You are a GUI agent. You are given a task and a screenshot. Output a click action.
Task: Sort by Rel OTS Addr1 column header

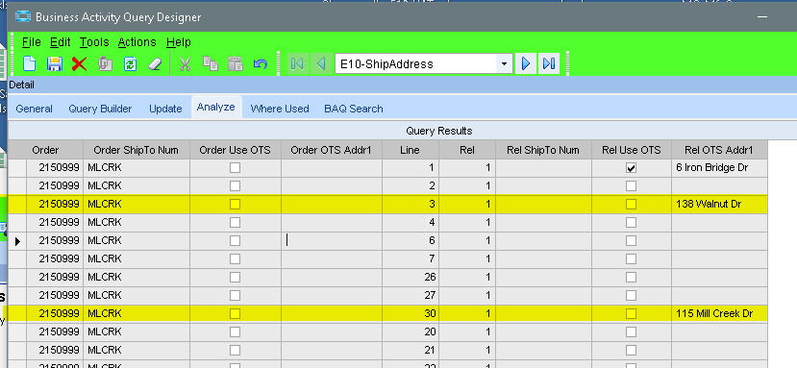coord(719,150)
